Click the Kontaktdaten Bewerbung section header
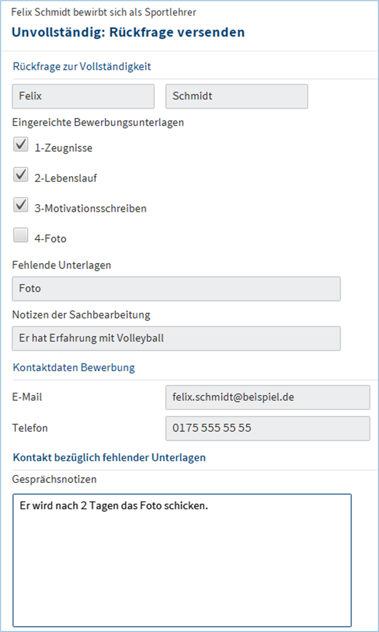379x632 pixels. tap(74, 368)
